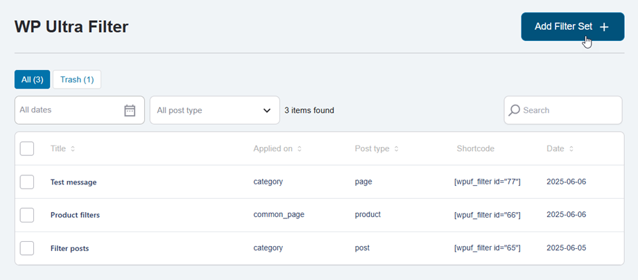Sort by Applied on column arrows

tap(300, 149)
